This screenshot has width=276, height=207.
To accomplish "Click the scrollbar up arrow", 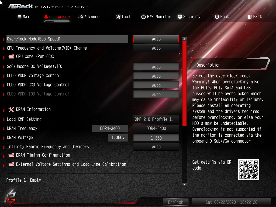I will click(x=184, y=39).
